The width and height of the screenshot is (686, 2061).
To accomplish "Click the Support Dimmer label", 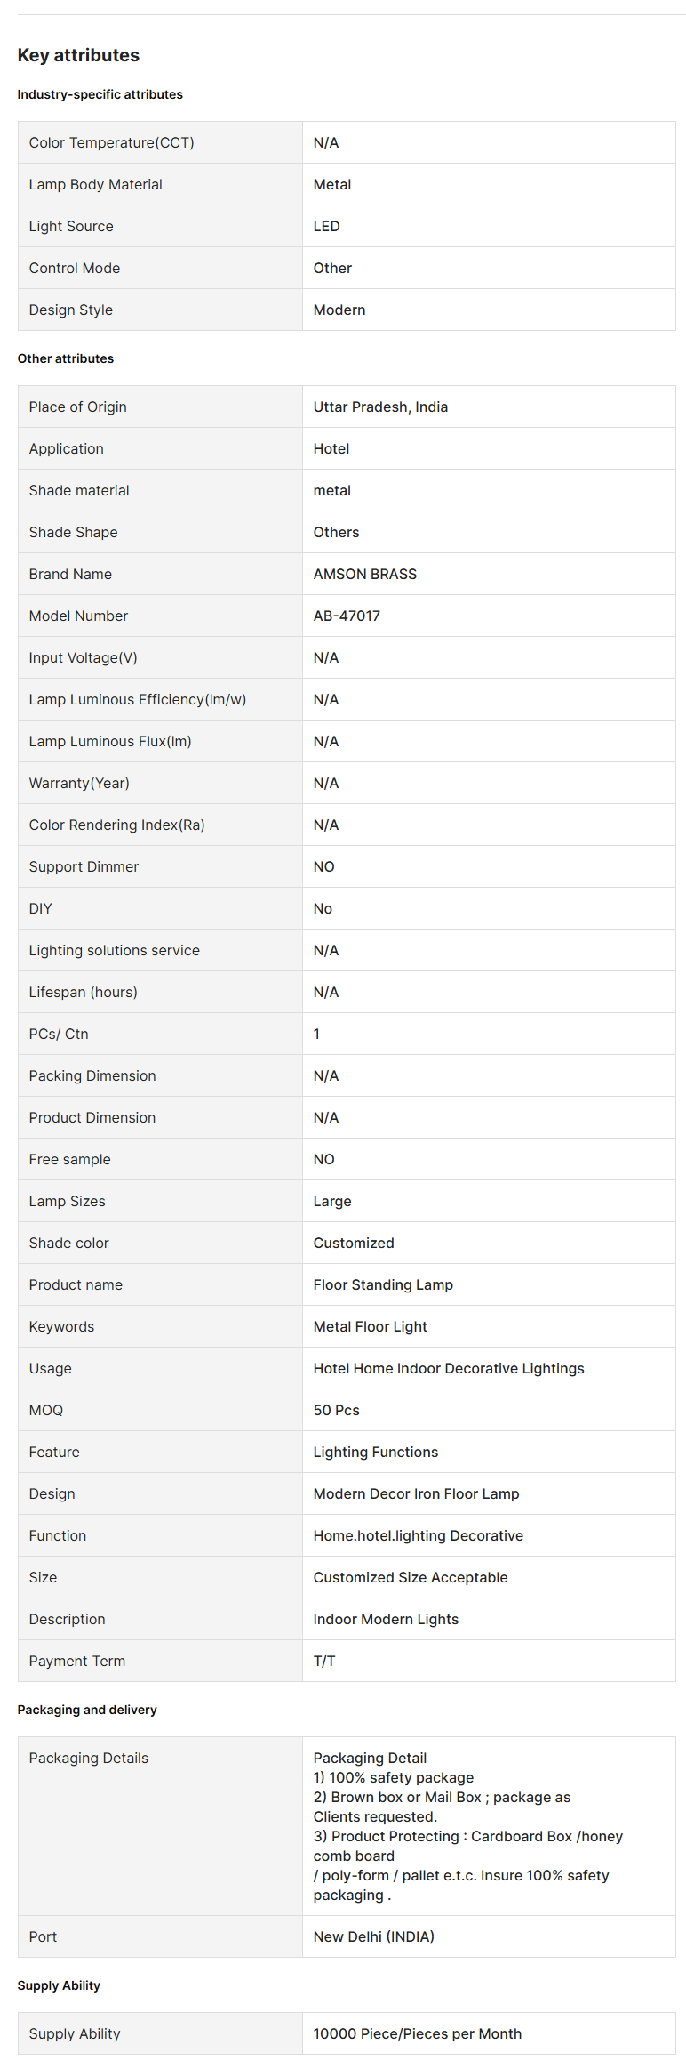I will pyautogui.click(x=84, y=866).
